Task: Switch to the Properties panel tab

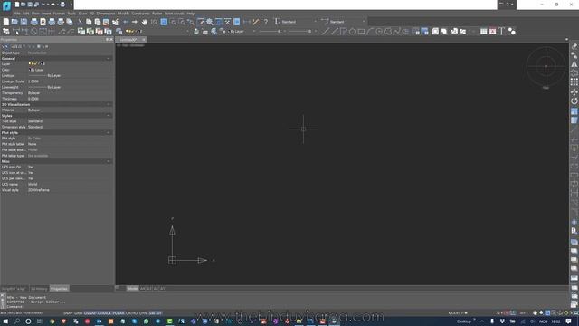Action: [x=59, y=289]
